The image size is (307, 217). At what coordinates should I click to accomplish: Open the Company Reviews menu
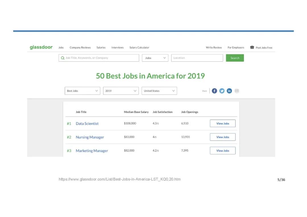80,48
